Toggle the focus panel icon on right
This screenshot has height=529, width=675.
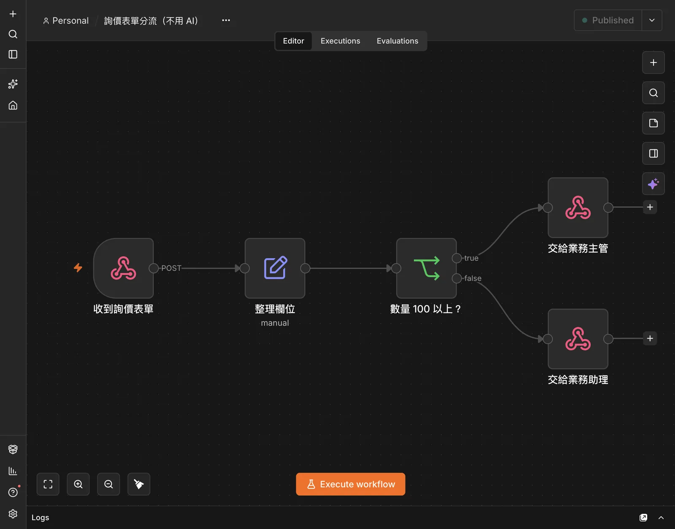pyautogui.click(x=653, y=154)
